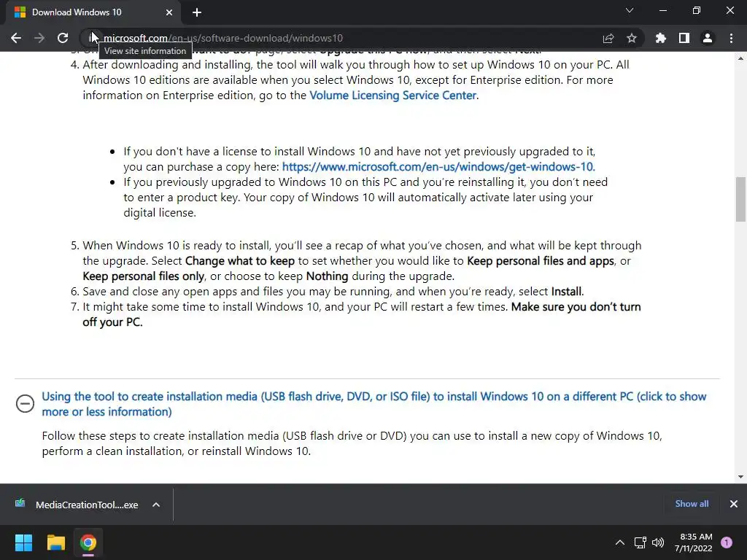Open the Extensions puzzle icon

click(661, 38)
